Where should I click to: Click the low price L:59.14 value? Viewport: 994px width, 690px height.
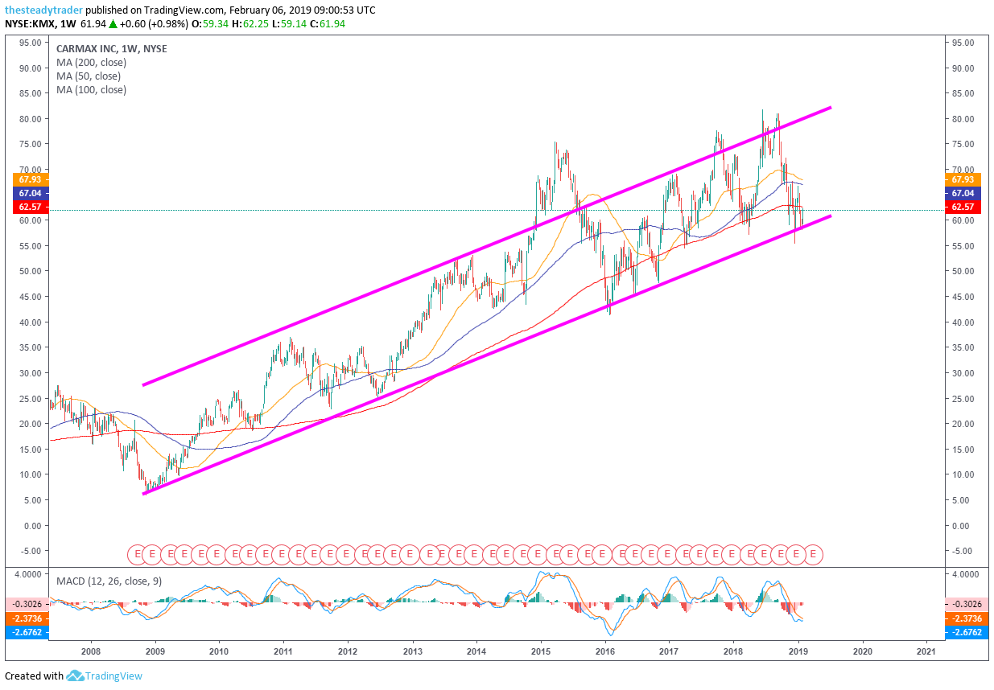(x=291, y=25)
